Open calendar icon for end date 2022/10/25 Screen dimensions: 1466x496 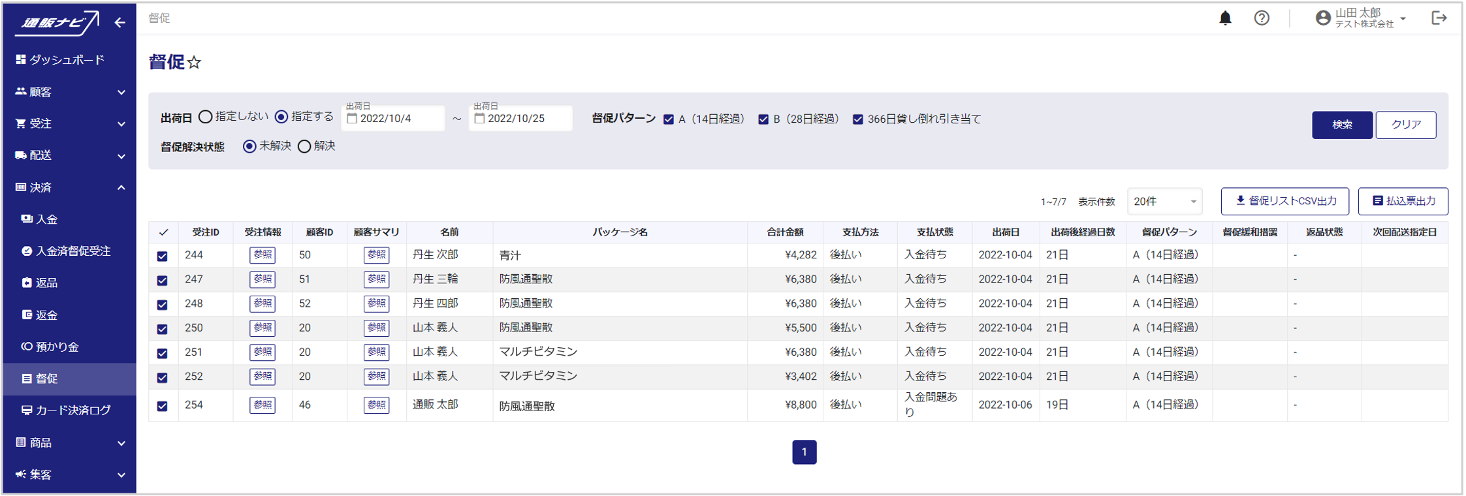click(x=479, y=119)
